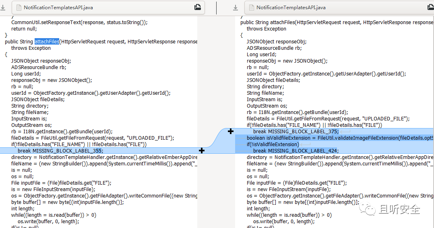Image resolution: width=434 pixels, height=228 pixels.
Task: Click 'JSONObject fileDetails;' in the left pane
Action: pos(38,100)
